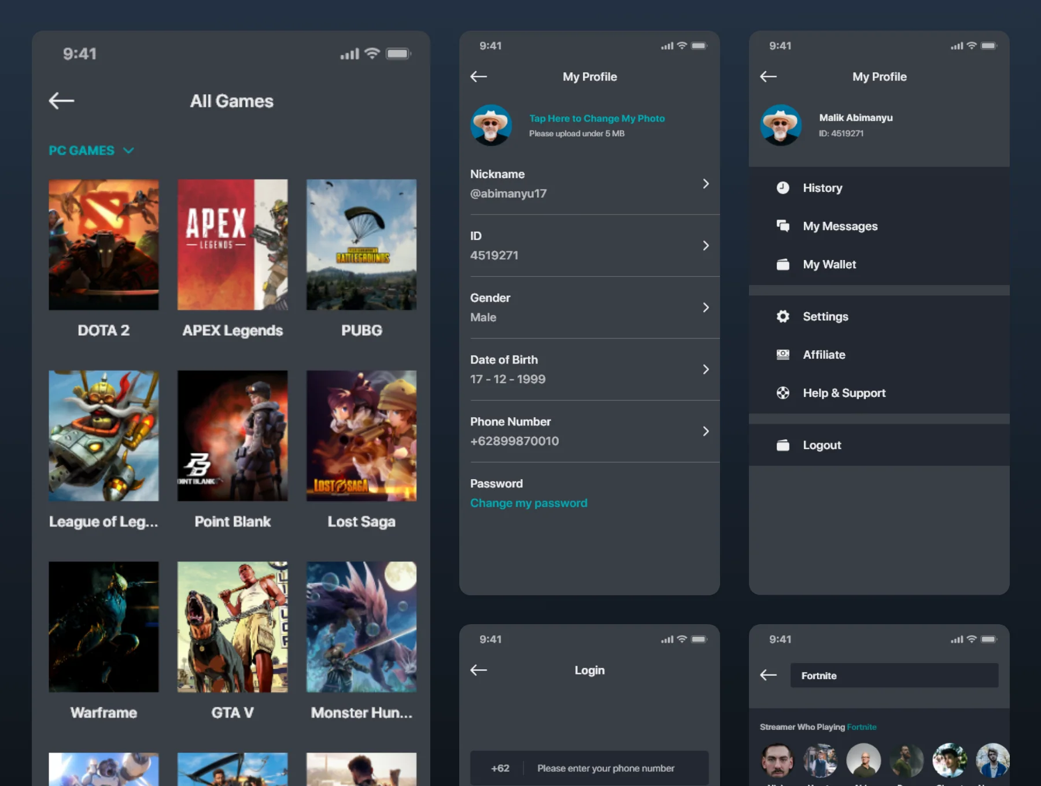This screenshot has width=1041, height=786.
Task: Click the APEX Legends title label
Action: (x=232, y=331)
